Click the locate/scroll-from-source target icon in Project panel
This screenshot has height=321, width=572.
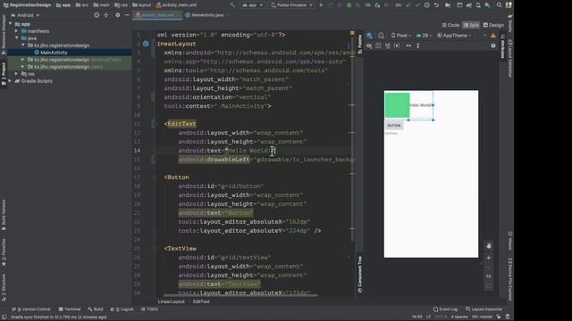[97, 15]
